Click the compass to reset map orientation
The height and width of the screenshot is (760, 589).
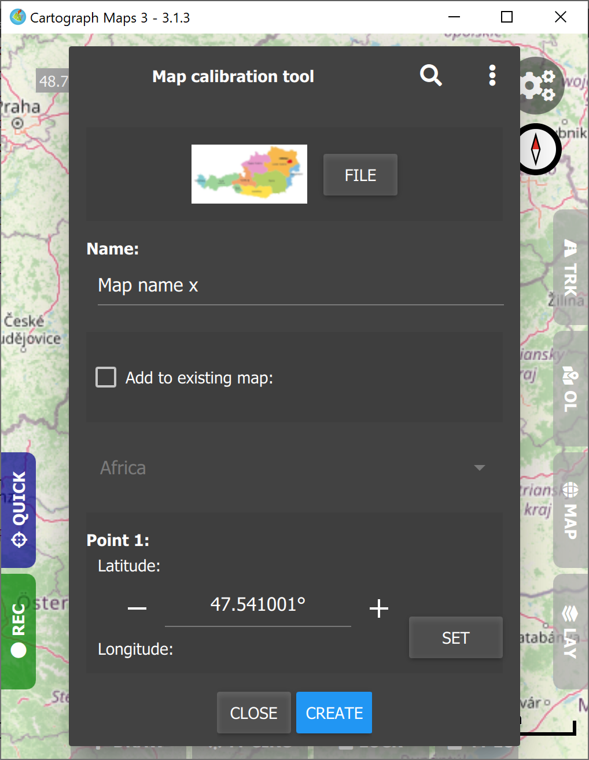click(538, 149)
